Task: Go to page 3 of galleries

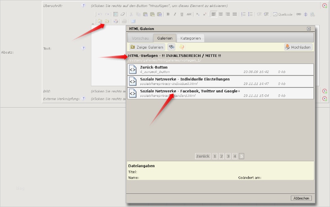Action: pos(228,156)
